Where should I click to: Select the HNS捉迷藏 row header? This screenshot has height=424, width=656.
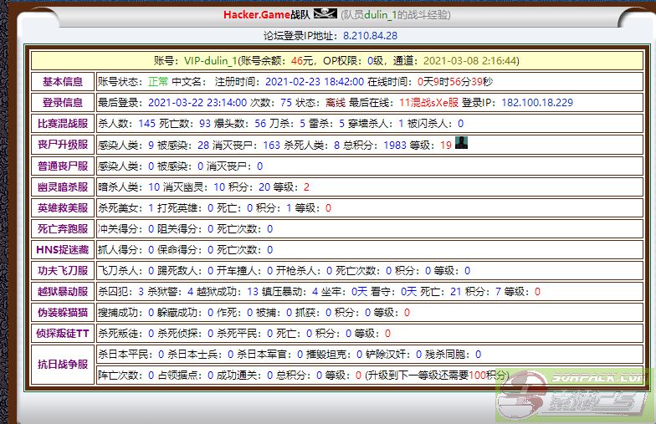[x=63, y=249]
